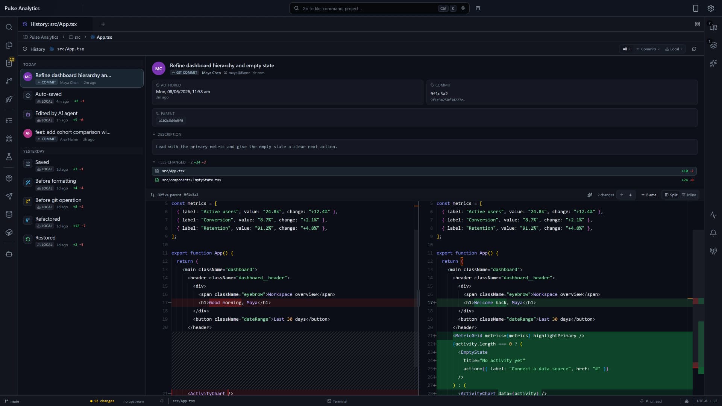Click the layout grid icon in tab bar
This screenshot has width=722, height=406.
tap(697, 24)
